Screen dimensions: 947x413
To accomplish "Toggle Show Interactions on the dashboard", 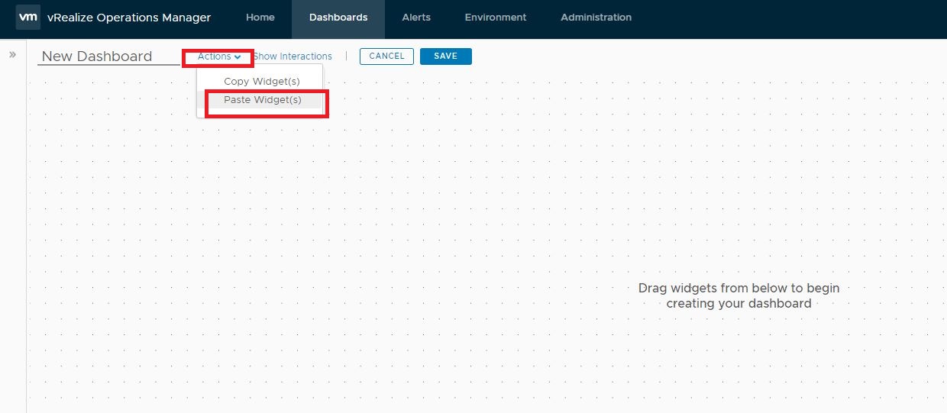I will tap(293, 56).
